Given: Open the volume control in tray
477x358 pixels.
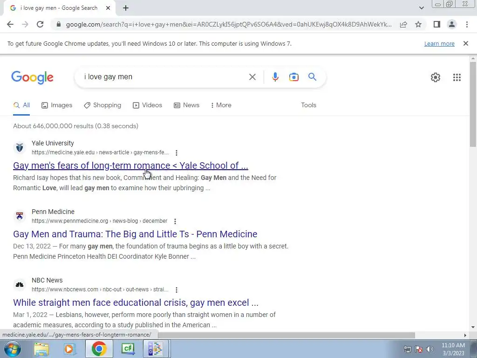Looking at the screenshot, I should click(x=430, y=349).
